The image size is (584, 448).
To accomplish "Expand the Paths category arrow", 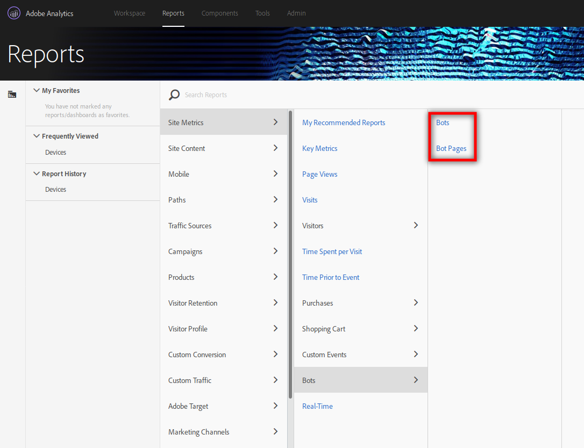I will 276,199.
